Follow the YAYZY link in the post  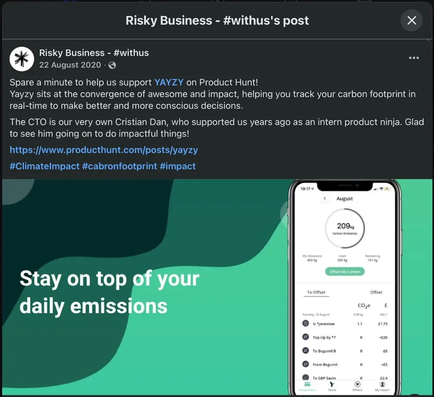point(169,82)
